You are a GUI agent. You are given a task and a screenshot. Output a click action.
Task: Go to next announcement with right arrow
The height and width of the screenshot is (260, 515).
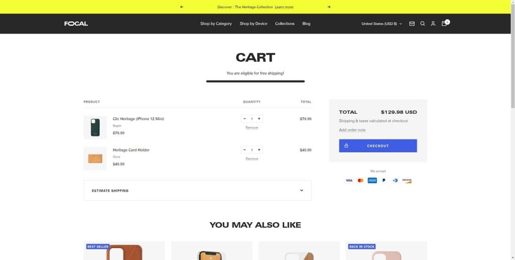[x=329, y=7]
